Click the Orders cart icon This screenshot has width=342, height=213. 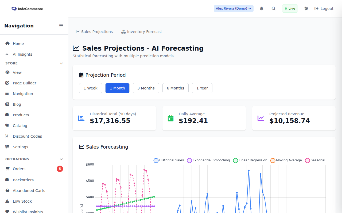7,169
